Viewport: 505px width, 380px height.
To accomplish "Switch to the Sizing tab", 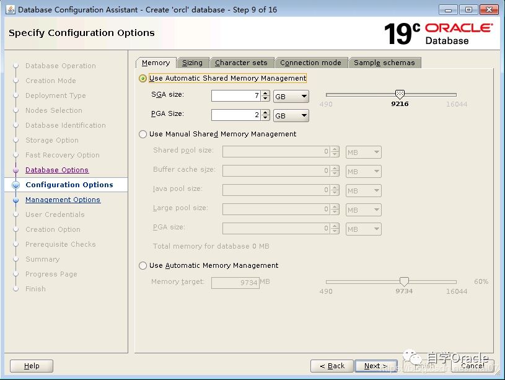I will 192,63.
